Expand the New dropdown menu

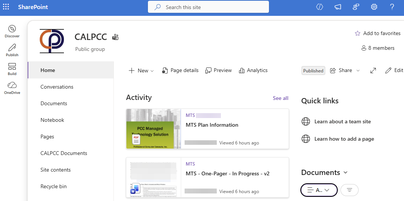pyautogui.click(x=141, y=71)
